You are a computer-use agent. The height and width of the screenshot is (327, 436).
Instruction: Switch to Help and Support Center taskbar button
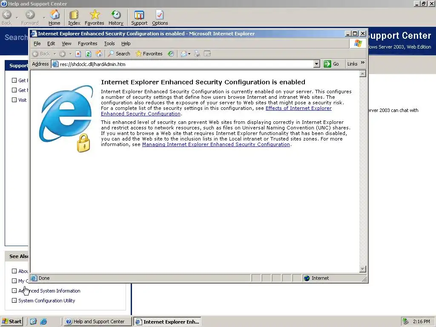tap(98, 321)
